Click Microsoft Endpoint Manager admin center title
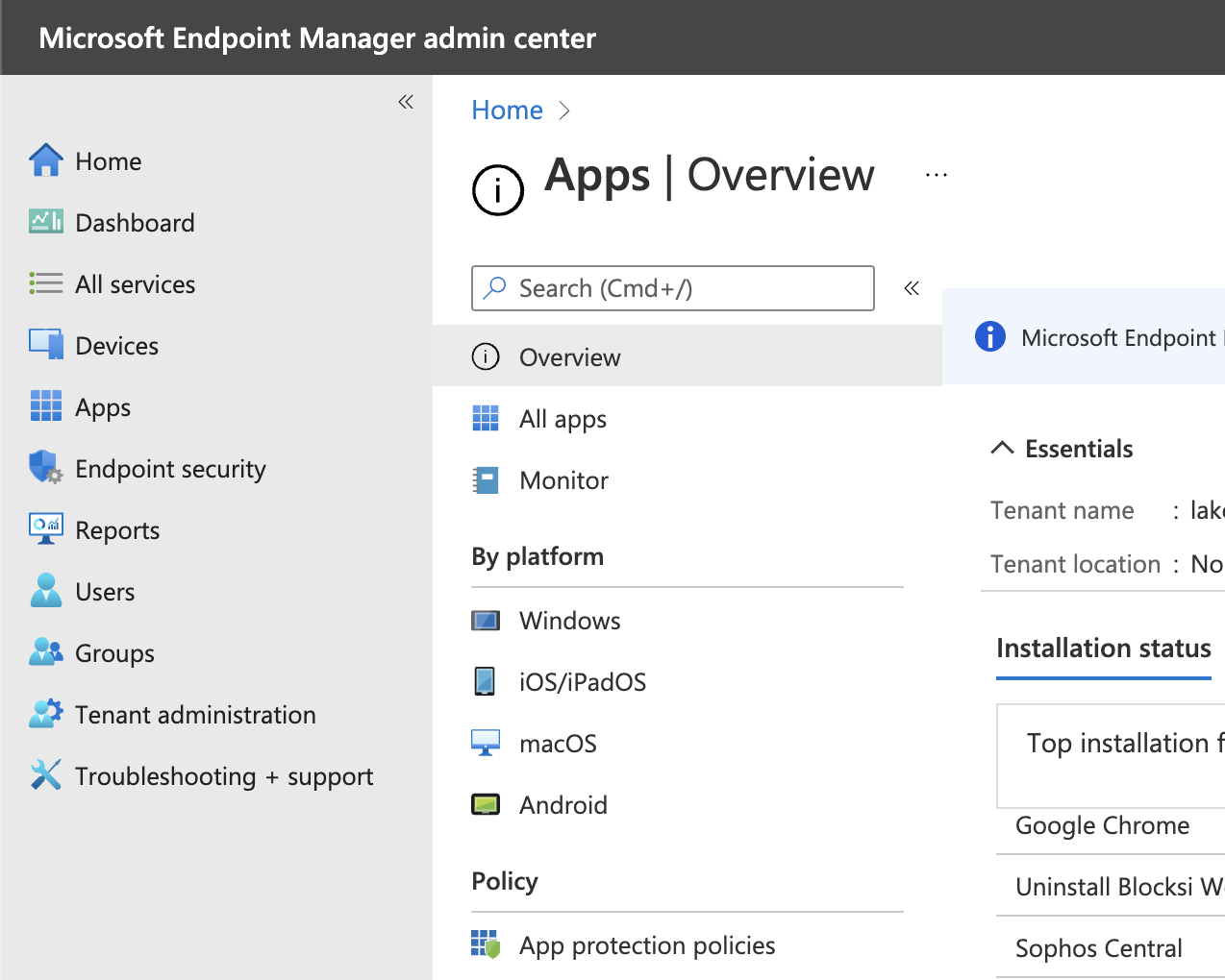The height and width of the screenshot is (980, 1225). coord(317,37)
